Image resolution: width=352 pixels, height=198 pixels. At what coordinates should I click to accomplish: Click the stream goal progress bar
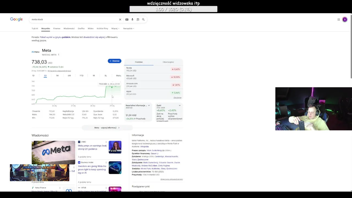[x=173, y=9]
